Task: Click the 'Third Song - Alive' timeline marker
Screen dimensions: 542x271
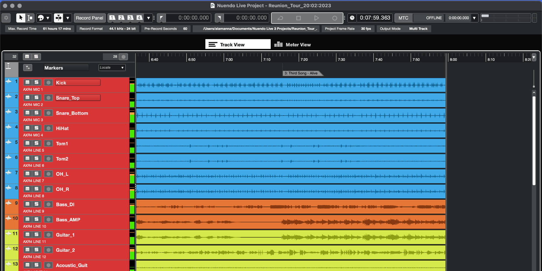Action: pyautogui.click(x=302, y=73)
